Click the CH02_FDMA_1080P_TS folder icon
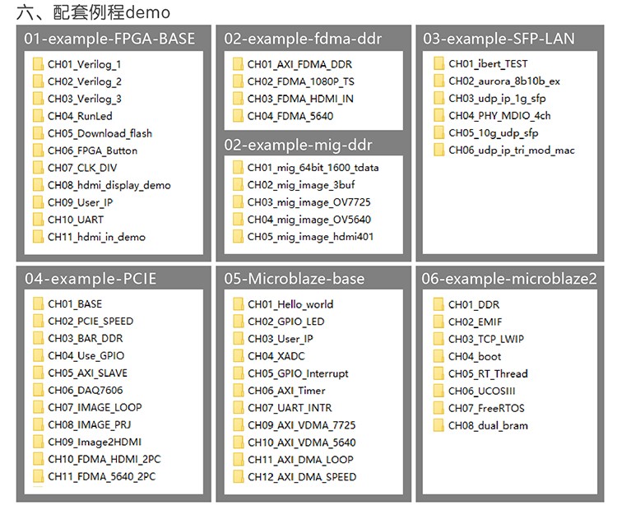Image resolution: width=617 pixels, height=505 pixels. (238, 81)
